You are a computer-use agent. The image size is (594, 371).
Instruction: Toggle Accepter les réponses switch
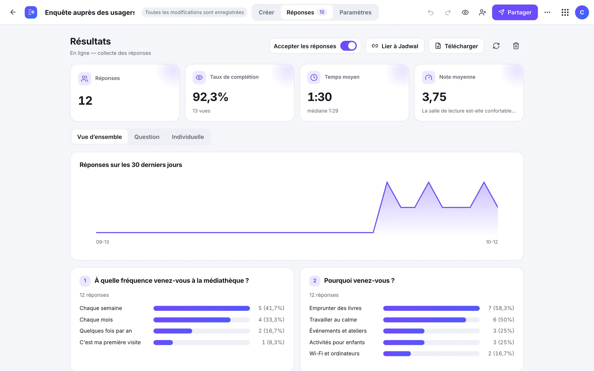348,46
